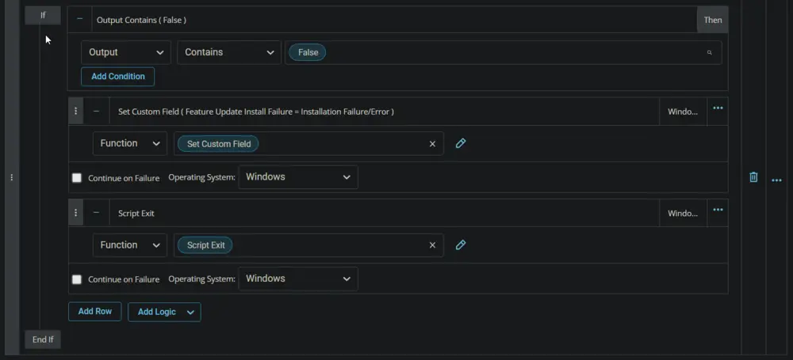Click the Output Contains ( False ) title text
793x360 pixels.
coord(142,21)
